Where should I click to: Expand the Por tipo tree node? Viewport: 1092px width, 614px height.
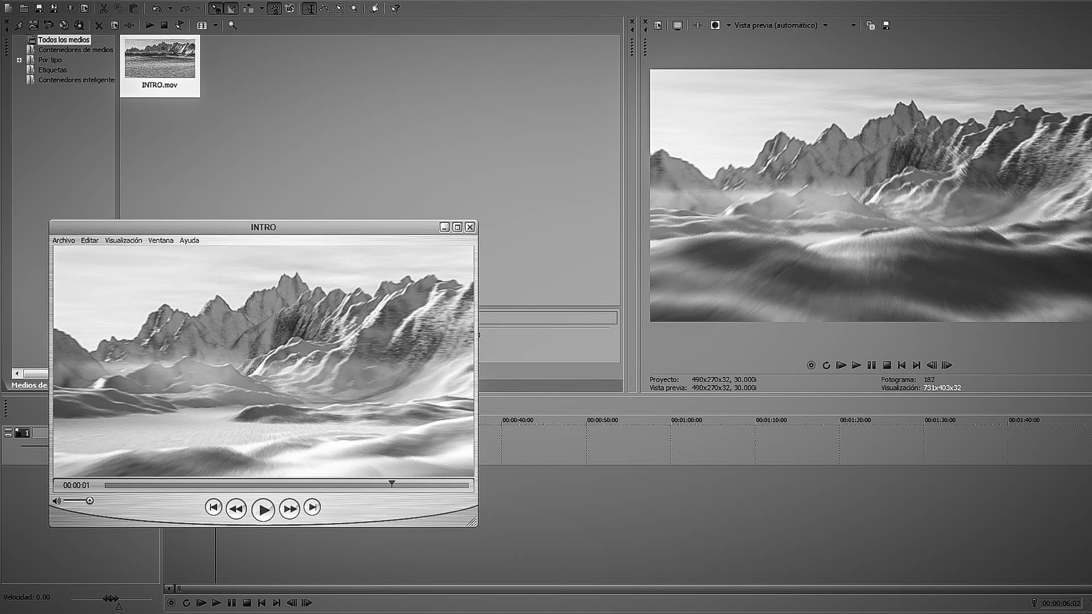[19, 60]
